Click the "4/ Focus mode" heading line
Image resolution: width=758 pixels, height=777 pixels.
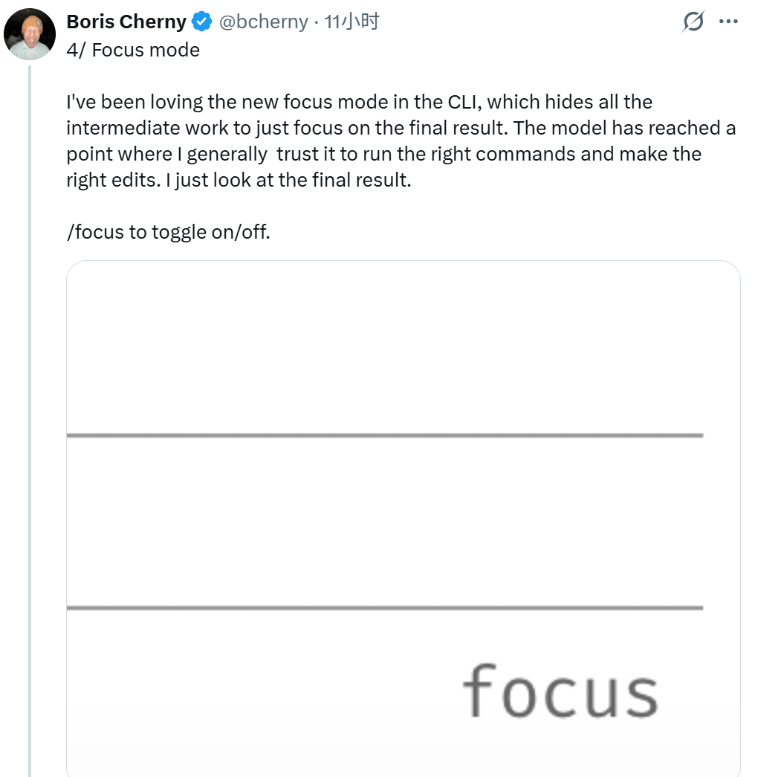(x=133, y=50)
